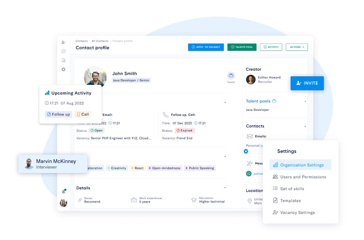Image resolution: width=364 pixels, height=240 pixels.
Task: Click the Activity button
Action: coord(271,47)
